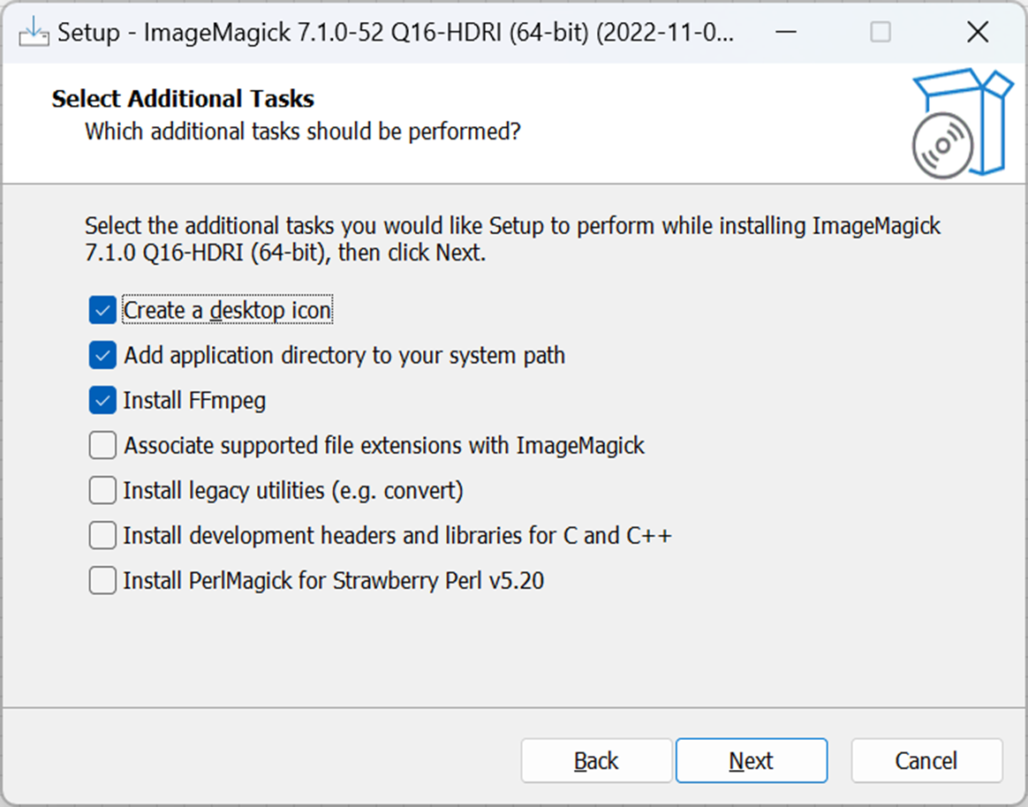Click 'Which additional tasks should be performed?' text
1028x807 pixels.
coord(303,132)
